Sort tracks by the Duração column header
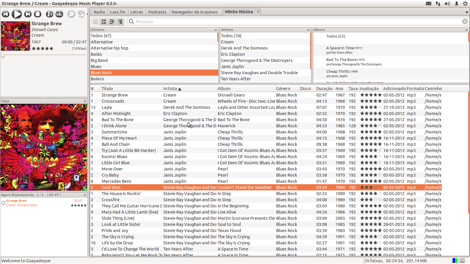Screen dimensions: 470x264 point(325,89)
